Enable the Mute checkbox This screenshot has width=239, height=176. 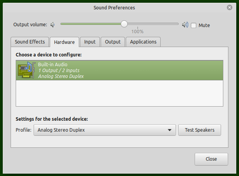tap(194, 25)
